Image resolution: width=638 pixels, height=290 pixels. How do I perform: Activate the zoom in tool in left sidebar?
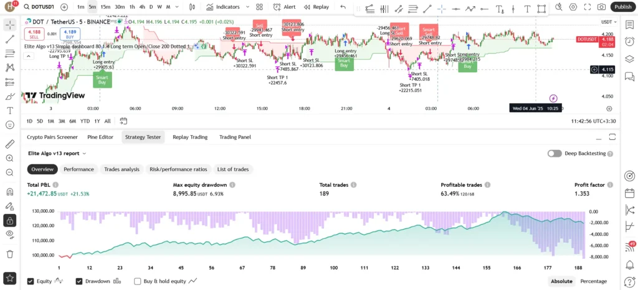10,158
